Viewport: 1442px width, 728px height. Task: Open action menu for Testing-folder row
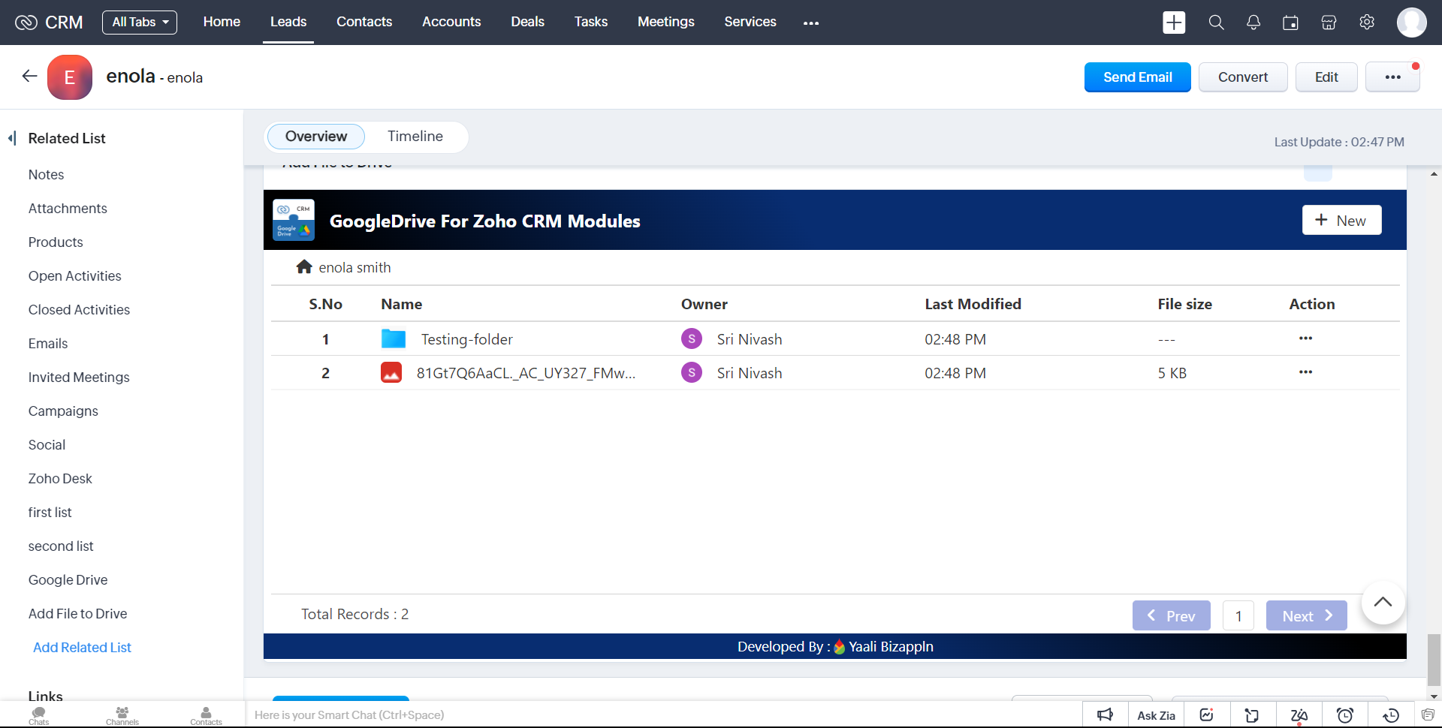coord(1305,338)
